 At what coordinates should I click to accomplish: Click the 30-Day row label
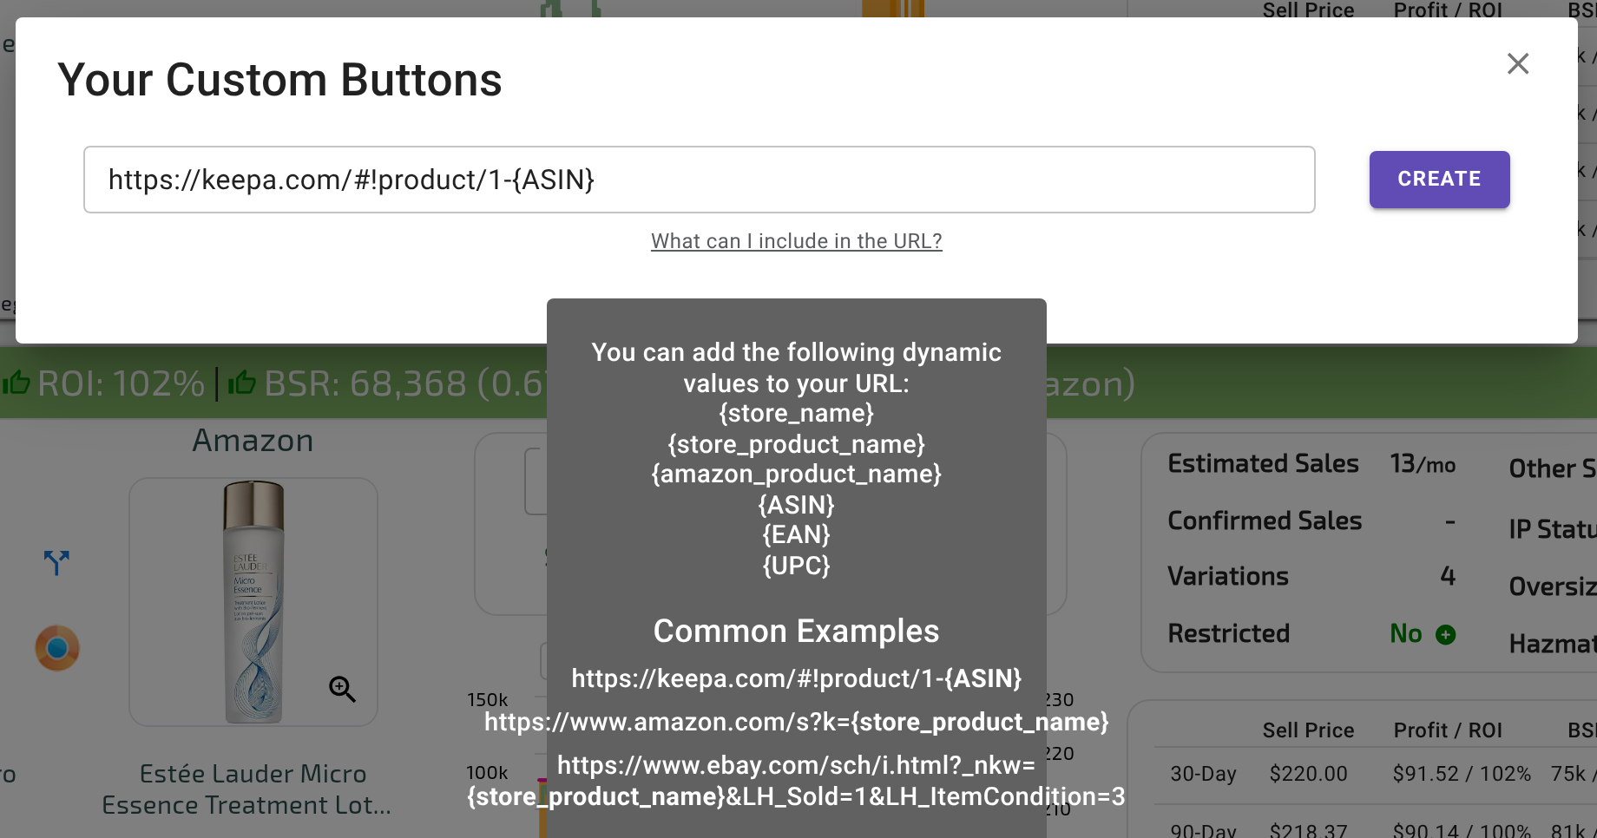pos(1203,774)
